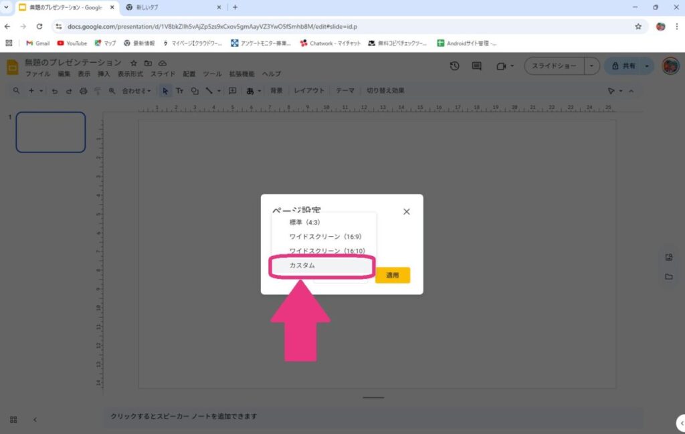Open the YouTube bookmark
This screenshot has width=685, height=434.
pos(72,43)
